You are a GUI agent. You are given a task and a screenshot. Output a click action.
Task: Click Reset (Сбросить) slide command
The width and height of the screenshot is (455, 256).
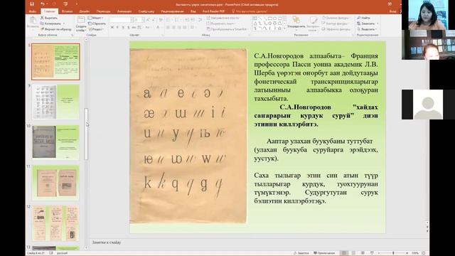tap(97, 23)
